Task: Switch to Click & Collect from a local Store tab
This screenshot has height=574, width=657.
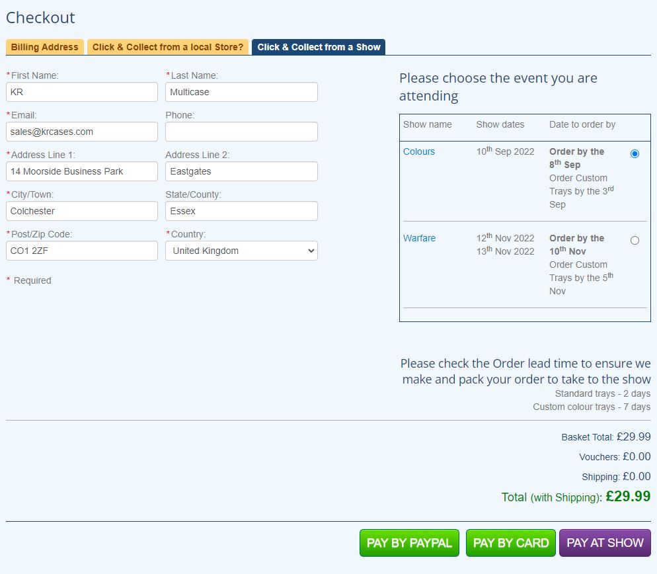Action: (x=168, y=47)
